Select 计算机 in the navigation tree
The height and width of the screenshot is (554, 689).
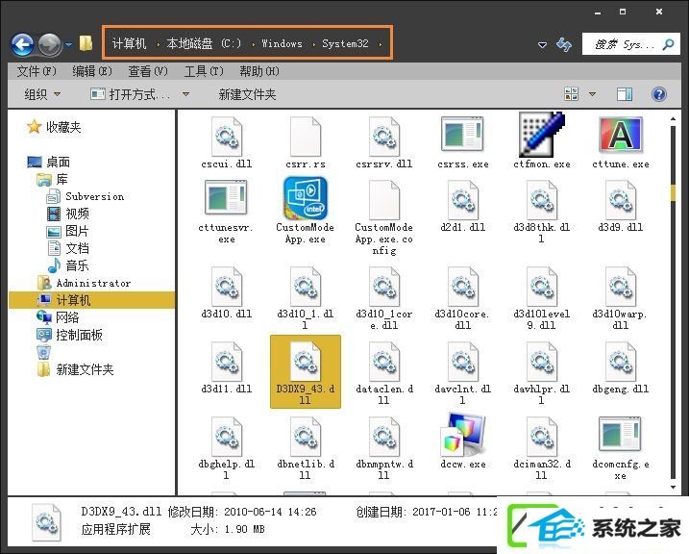coord(92,300)
